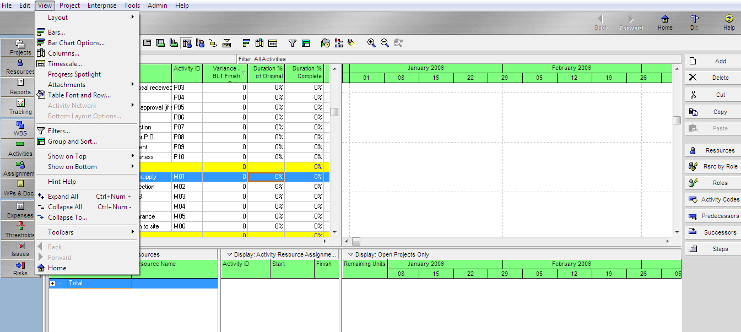The width and height of the screenshot is (741, 332).
Task: Select Timescale... from the View menu
Action: 65,64
